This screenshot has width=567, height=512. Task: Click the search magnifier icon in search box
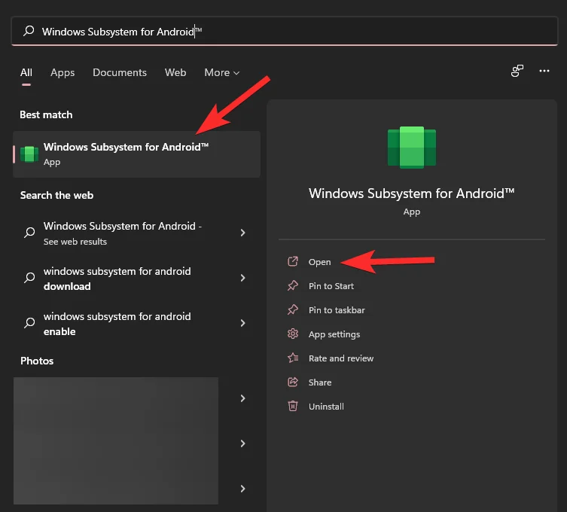pyautogui.click(x=29, y=31)
